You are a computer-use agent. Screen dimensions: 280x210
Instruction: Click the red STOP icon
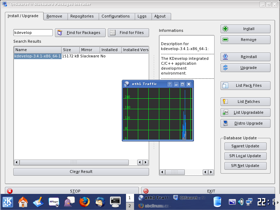click(10, 191)
